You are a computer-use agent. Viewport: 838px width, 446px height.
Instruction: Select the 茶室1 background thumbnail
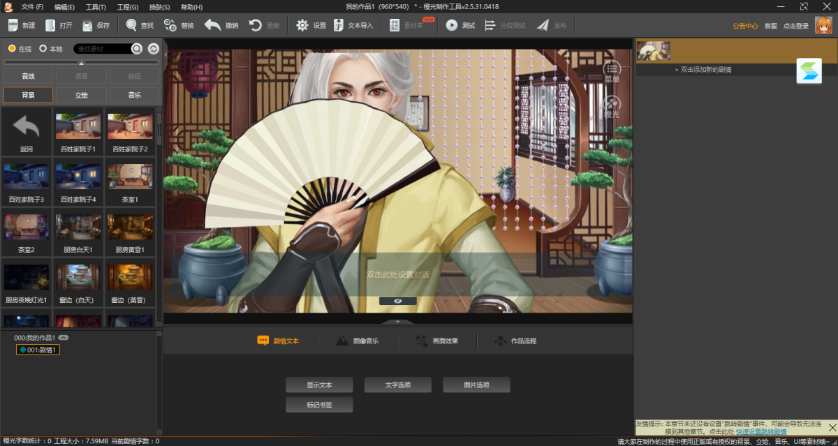point(130,175)
